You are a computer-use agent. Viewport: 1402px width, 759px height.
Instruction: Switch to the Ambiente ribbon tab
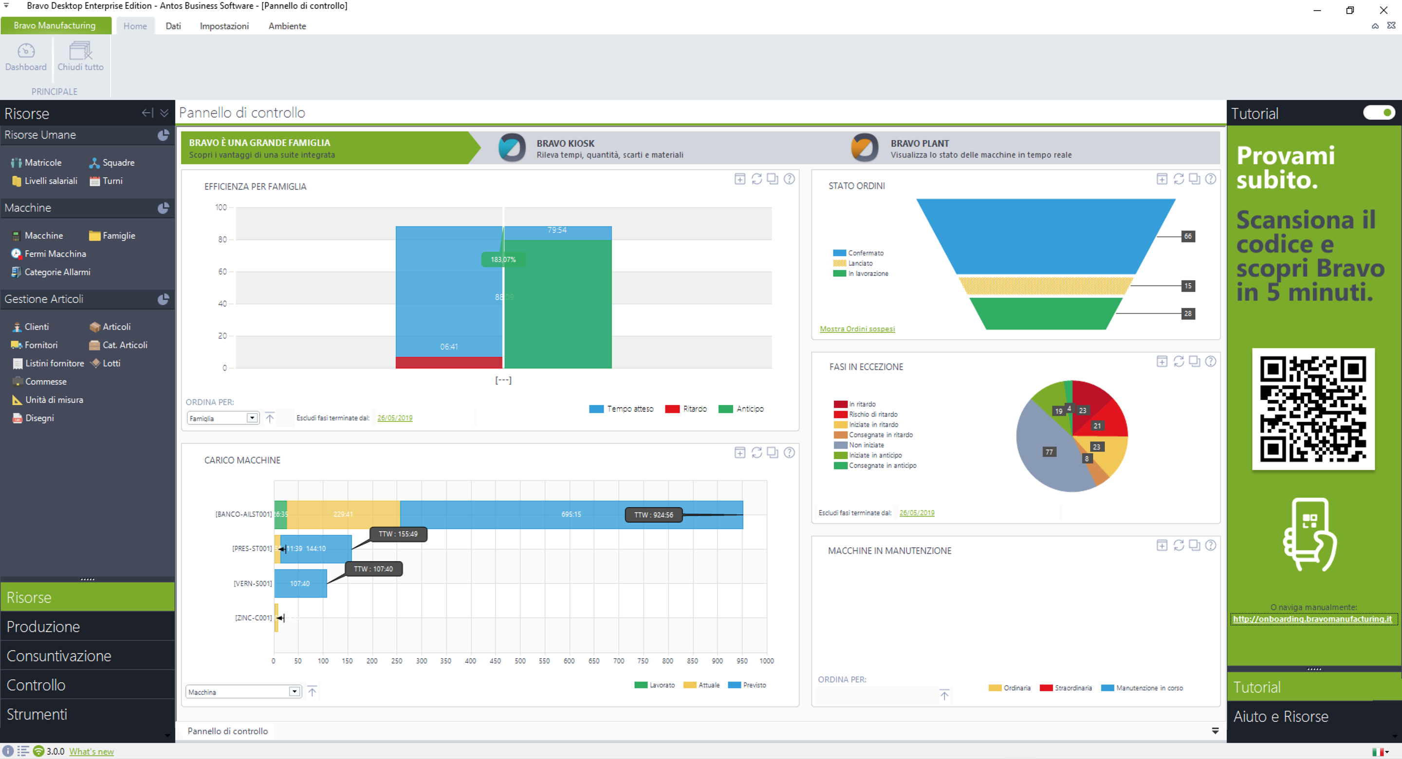tap(287, 26)
